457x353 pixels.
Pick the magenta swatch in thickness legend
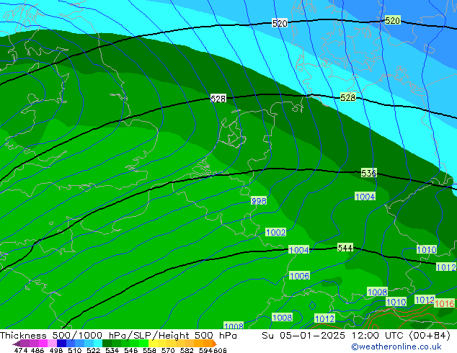click(43, 343)
